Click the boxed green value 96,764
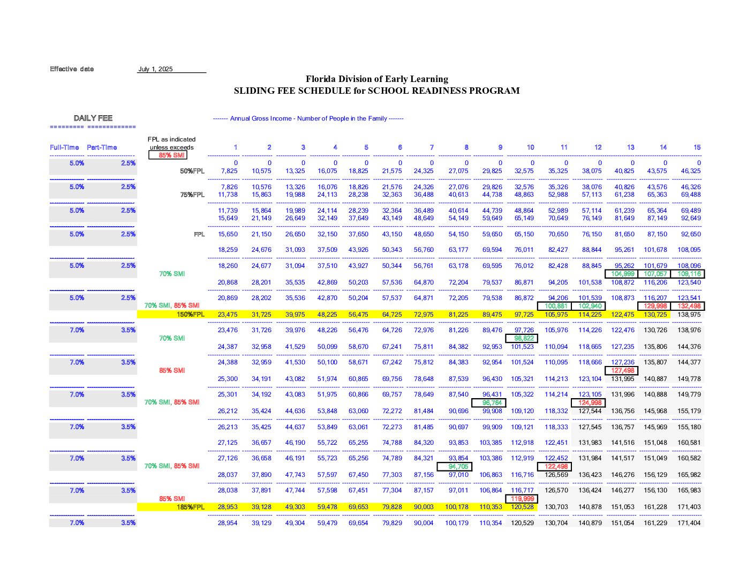The width and height of the screenshot is (754, 583). coord(489,403)
